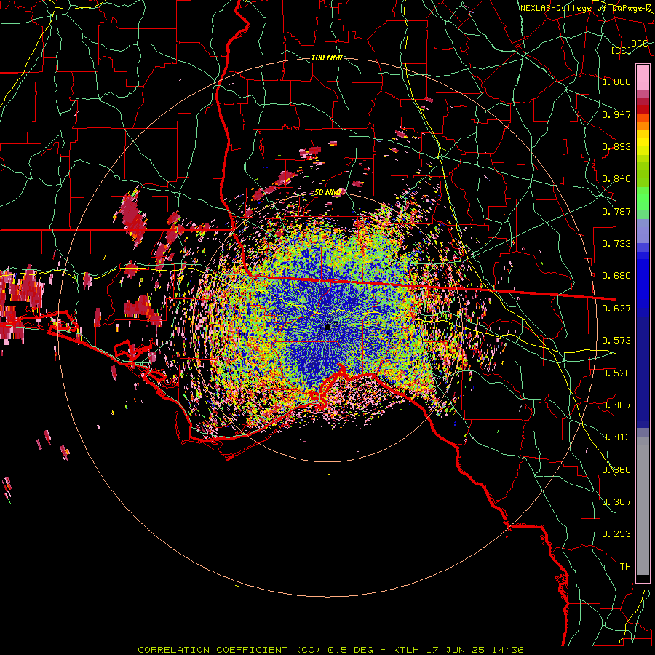This screenshot has width=655, height=655.
Task: Select the 0.680 scale value
Action: click(x=616, y=276)
